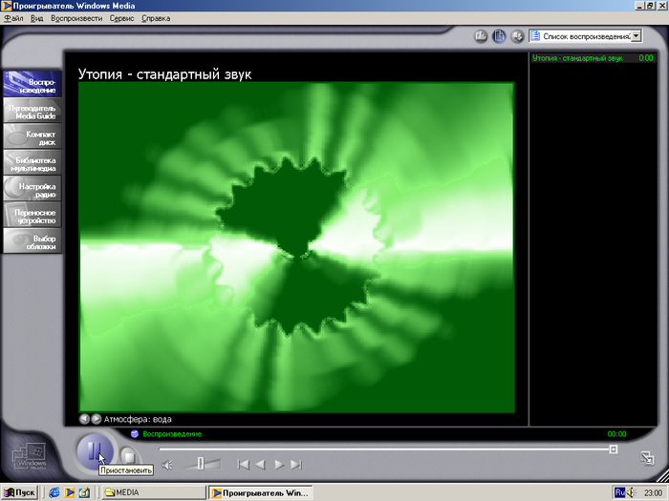Open the Вид menu

[x=38, y=18]
